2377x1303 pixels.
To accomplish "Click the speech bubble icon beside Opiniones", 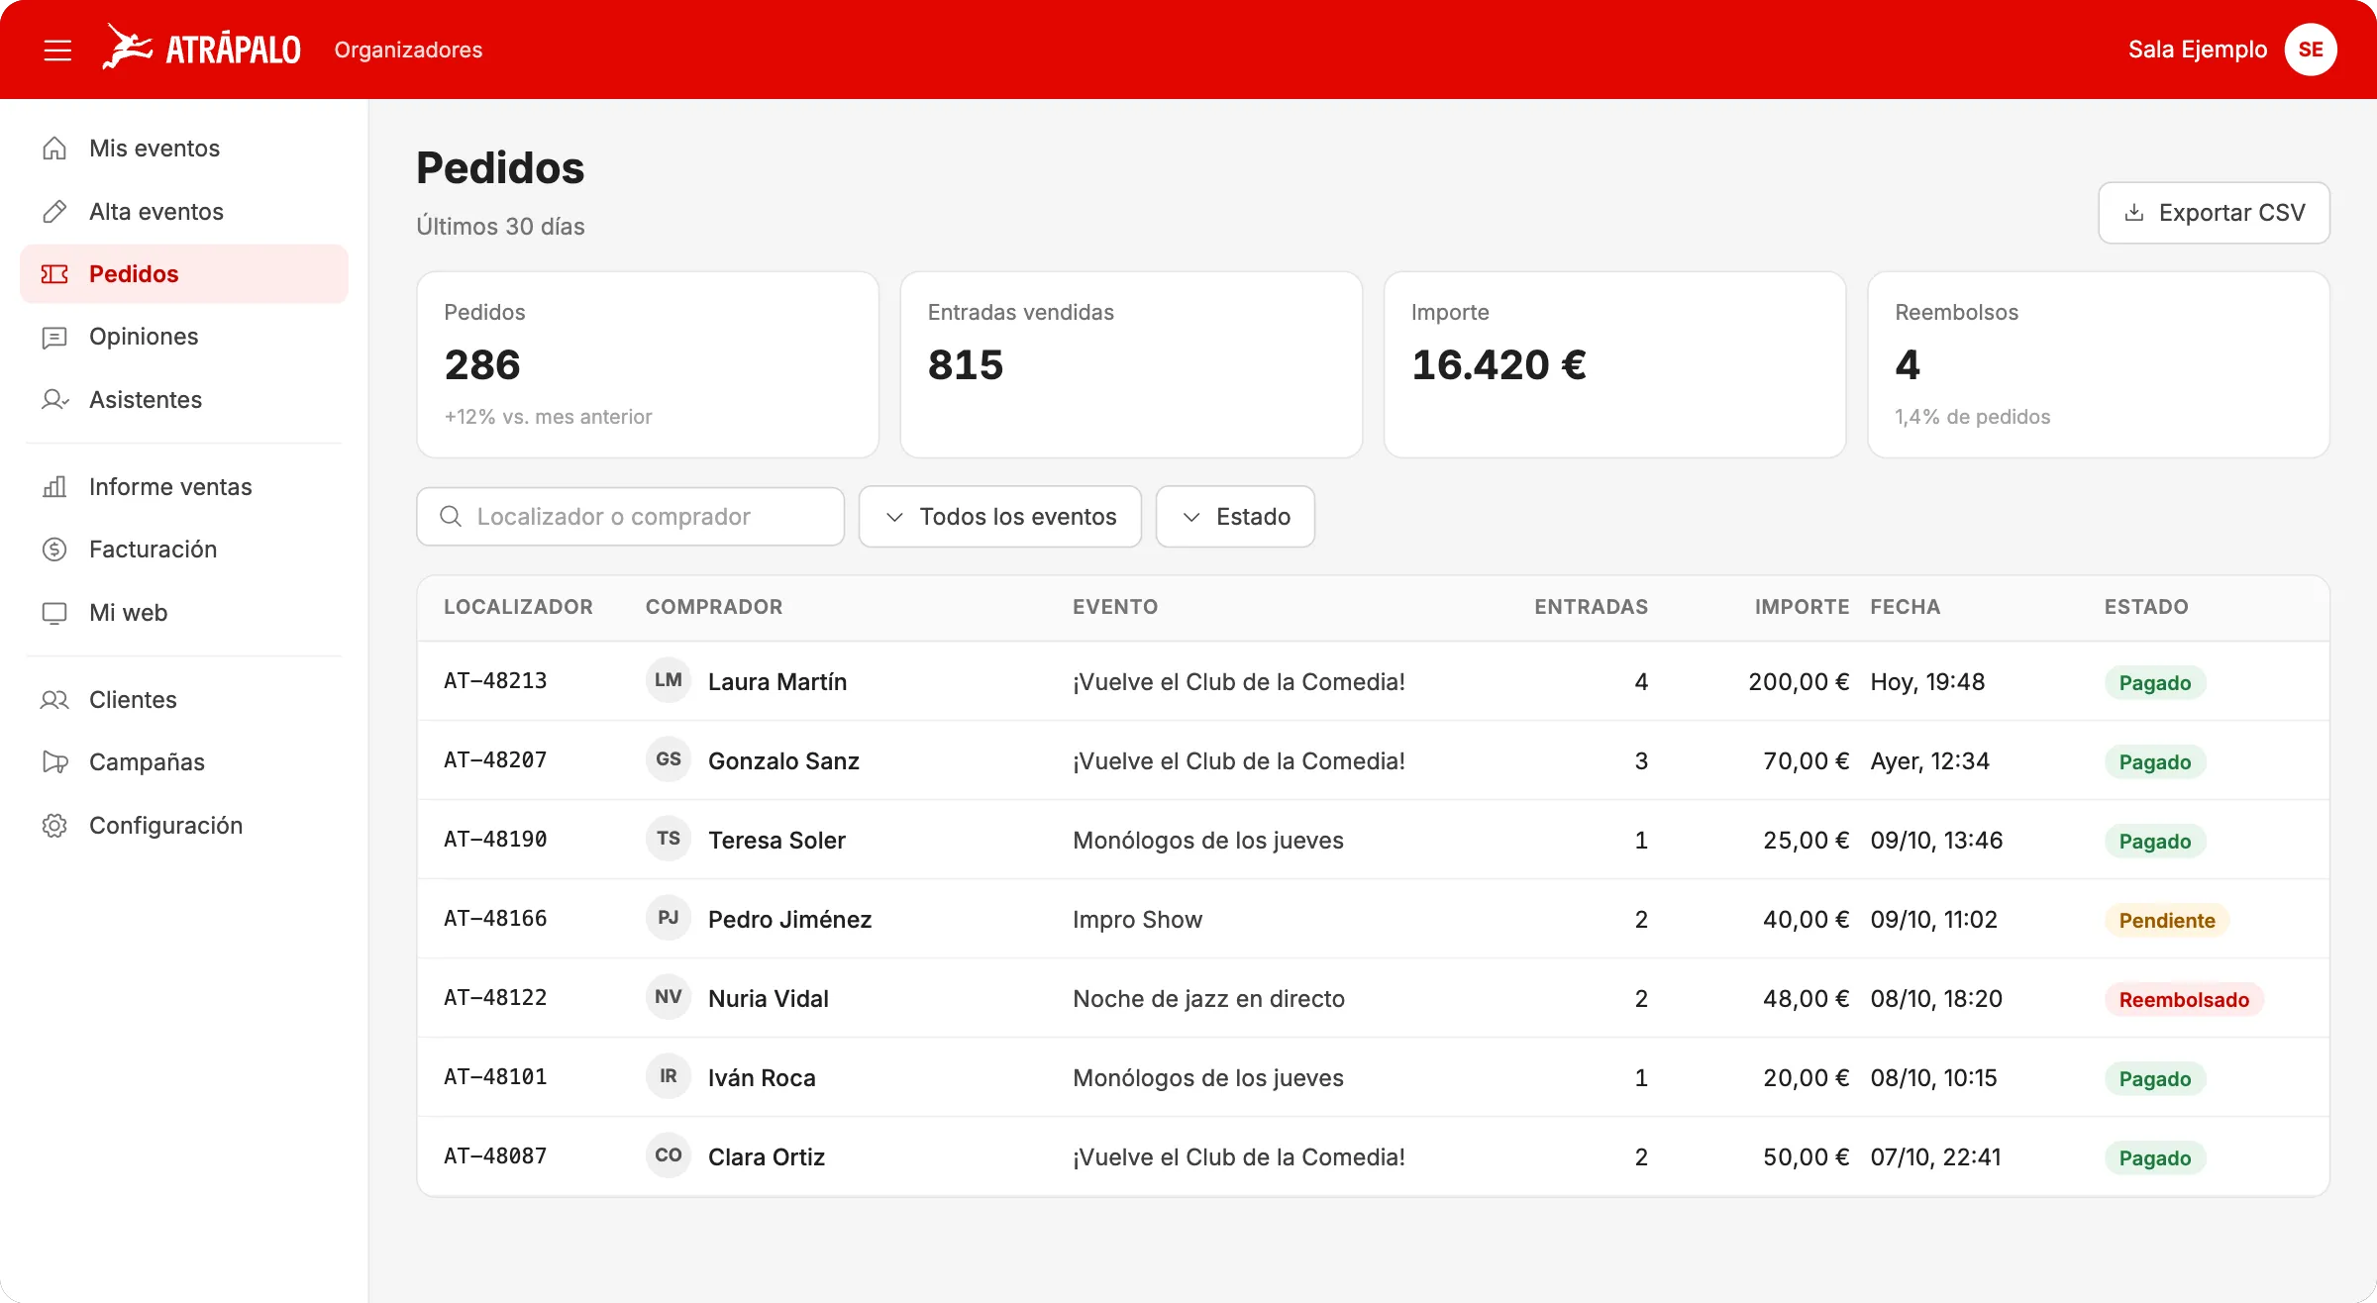I will click(54, 338).
